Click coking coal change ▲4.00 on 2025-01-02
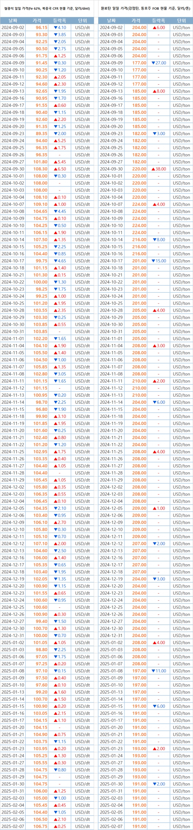Image resolution: width=193 pixels, height=830 pixels. point(159,643)
